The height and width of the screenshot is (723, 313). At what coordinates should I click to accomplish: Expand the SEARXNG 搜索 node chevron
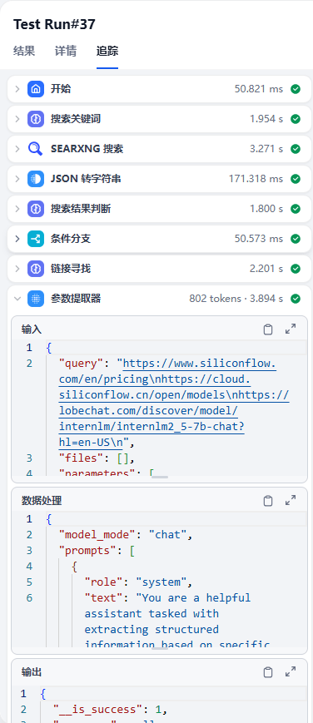click(17, 149)
